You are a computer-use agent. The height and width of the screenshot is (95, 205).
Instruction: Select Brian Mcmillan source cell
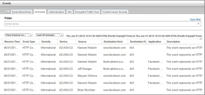point(86,90)
